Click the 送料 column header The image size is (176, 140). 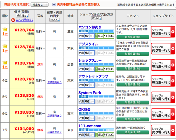pyautogui.click(x=40, y=16)
